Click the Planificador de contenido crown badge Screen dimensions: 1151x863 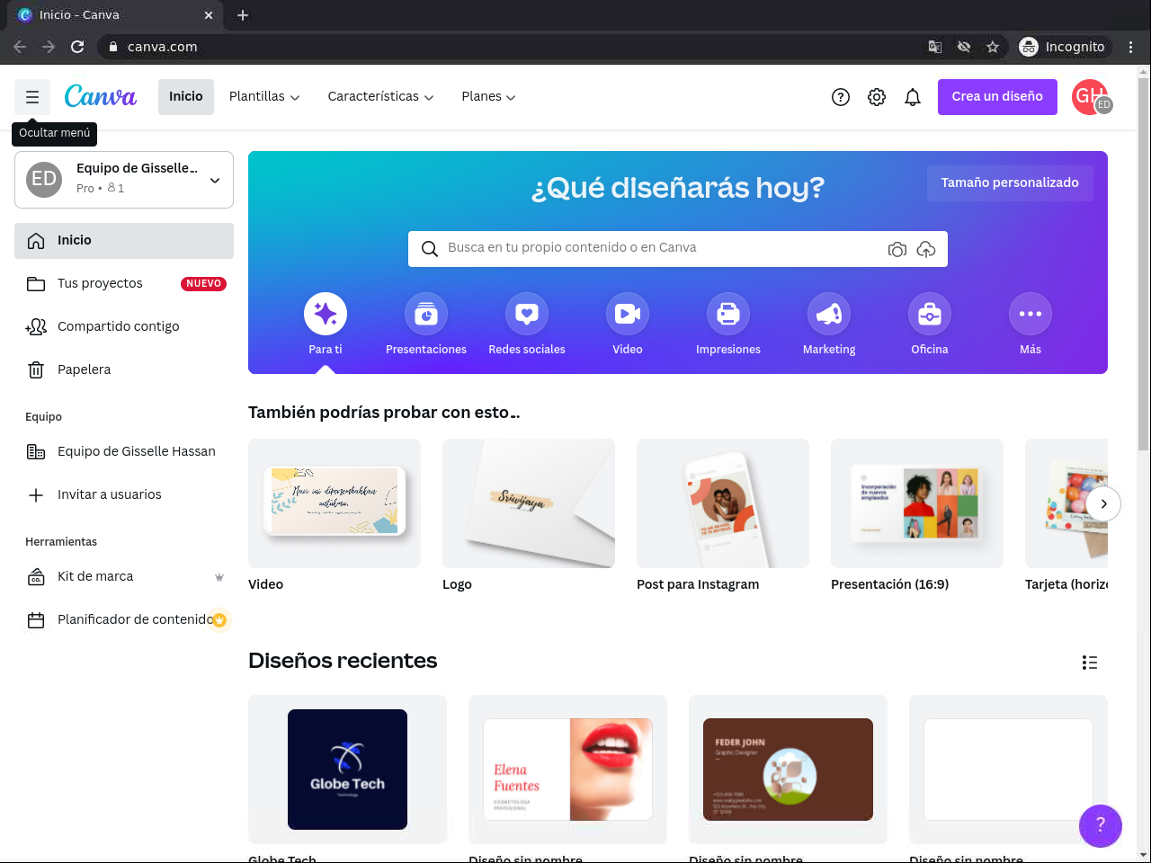(x=219, y=619)
